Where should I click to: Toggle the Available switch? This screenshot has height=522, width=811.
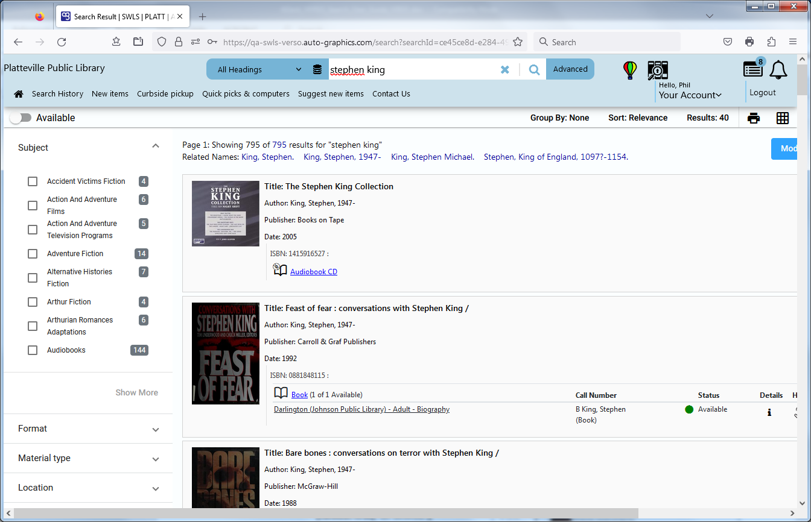coord(20,118)
